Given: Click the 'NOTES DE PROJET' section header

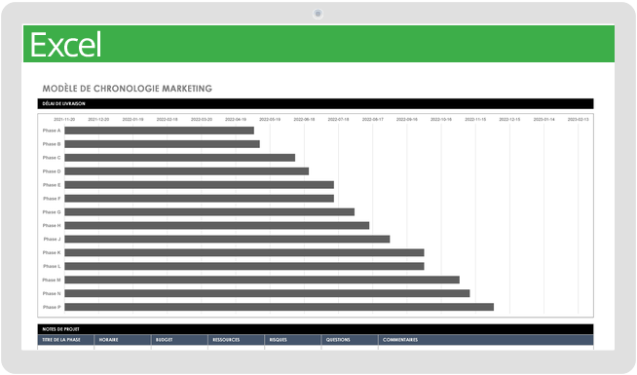Looking at the screenshot, I should pyautogui.click(x=316, y=329).
